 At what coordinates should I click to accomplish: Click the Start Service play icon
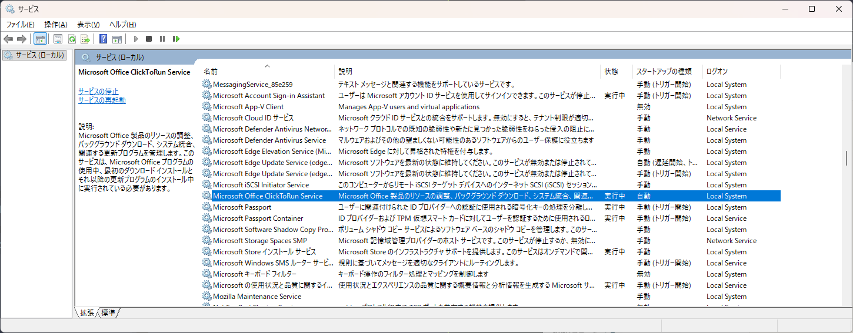136,39
